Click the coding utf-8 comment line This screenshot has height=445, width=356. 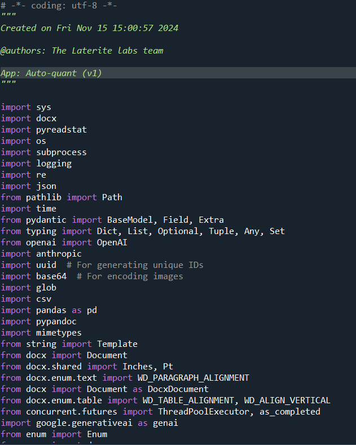[59, 6]
